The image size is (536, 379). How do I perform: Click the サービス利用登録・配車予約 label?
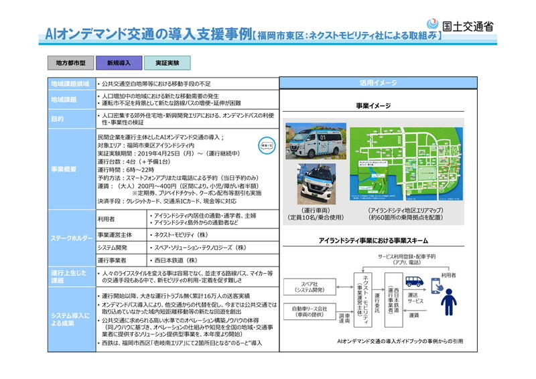coord(407,256)
